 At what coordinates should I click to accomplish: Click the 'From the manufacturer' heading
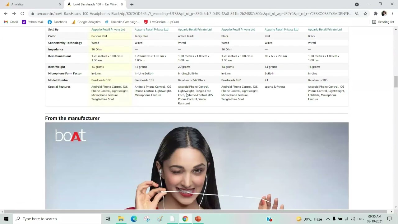pos(72,118)
